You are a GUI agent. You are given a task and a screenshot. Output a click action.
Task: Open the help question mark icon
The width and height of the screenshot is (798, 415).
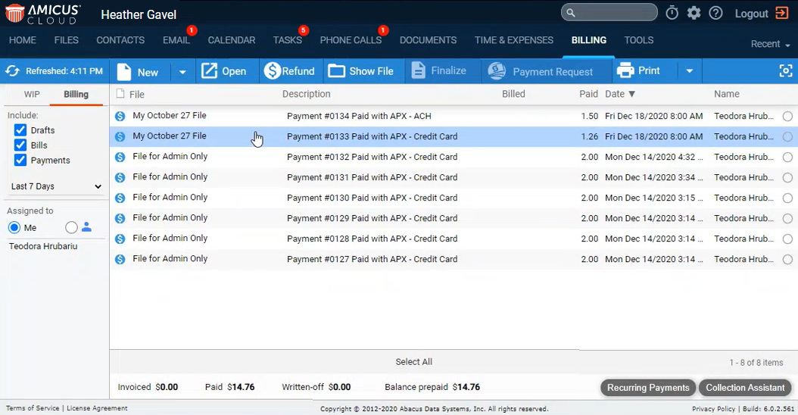point(715,13)
